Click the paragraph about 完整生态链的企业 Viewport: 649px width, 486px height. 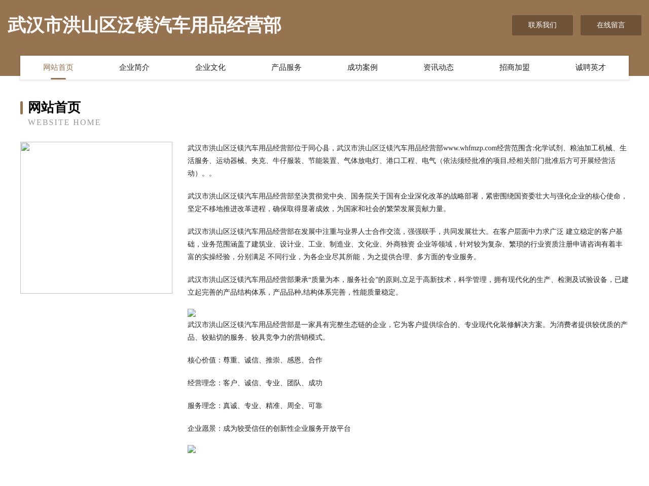point(408,331)
